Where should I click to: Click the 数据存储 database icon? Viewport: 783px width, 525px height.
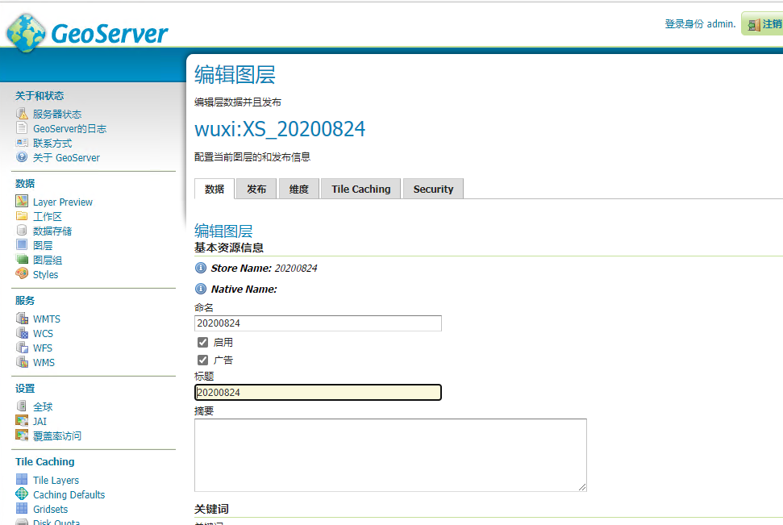(22, 231)
